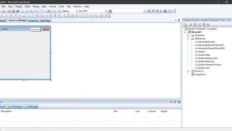Open the Debug menu
The image size is (232, 131).
(x=36, y=7)
